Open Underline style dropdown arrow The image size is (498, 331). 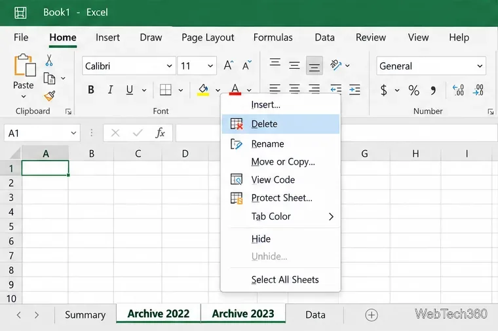point(144,90)
